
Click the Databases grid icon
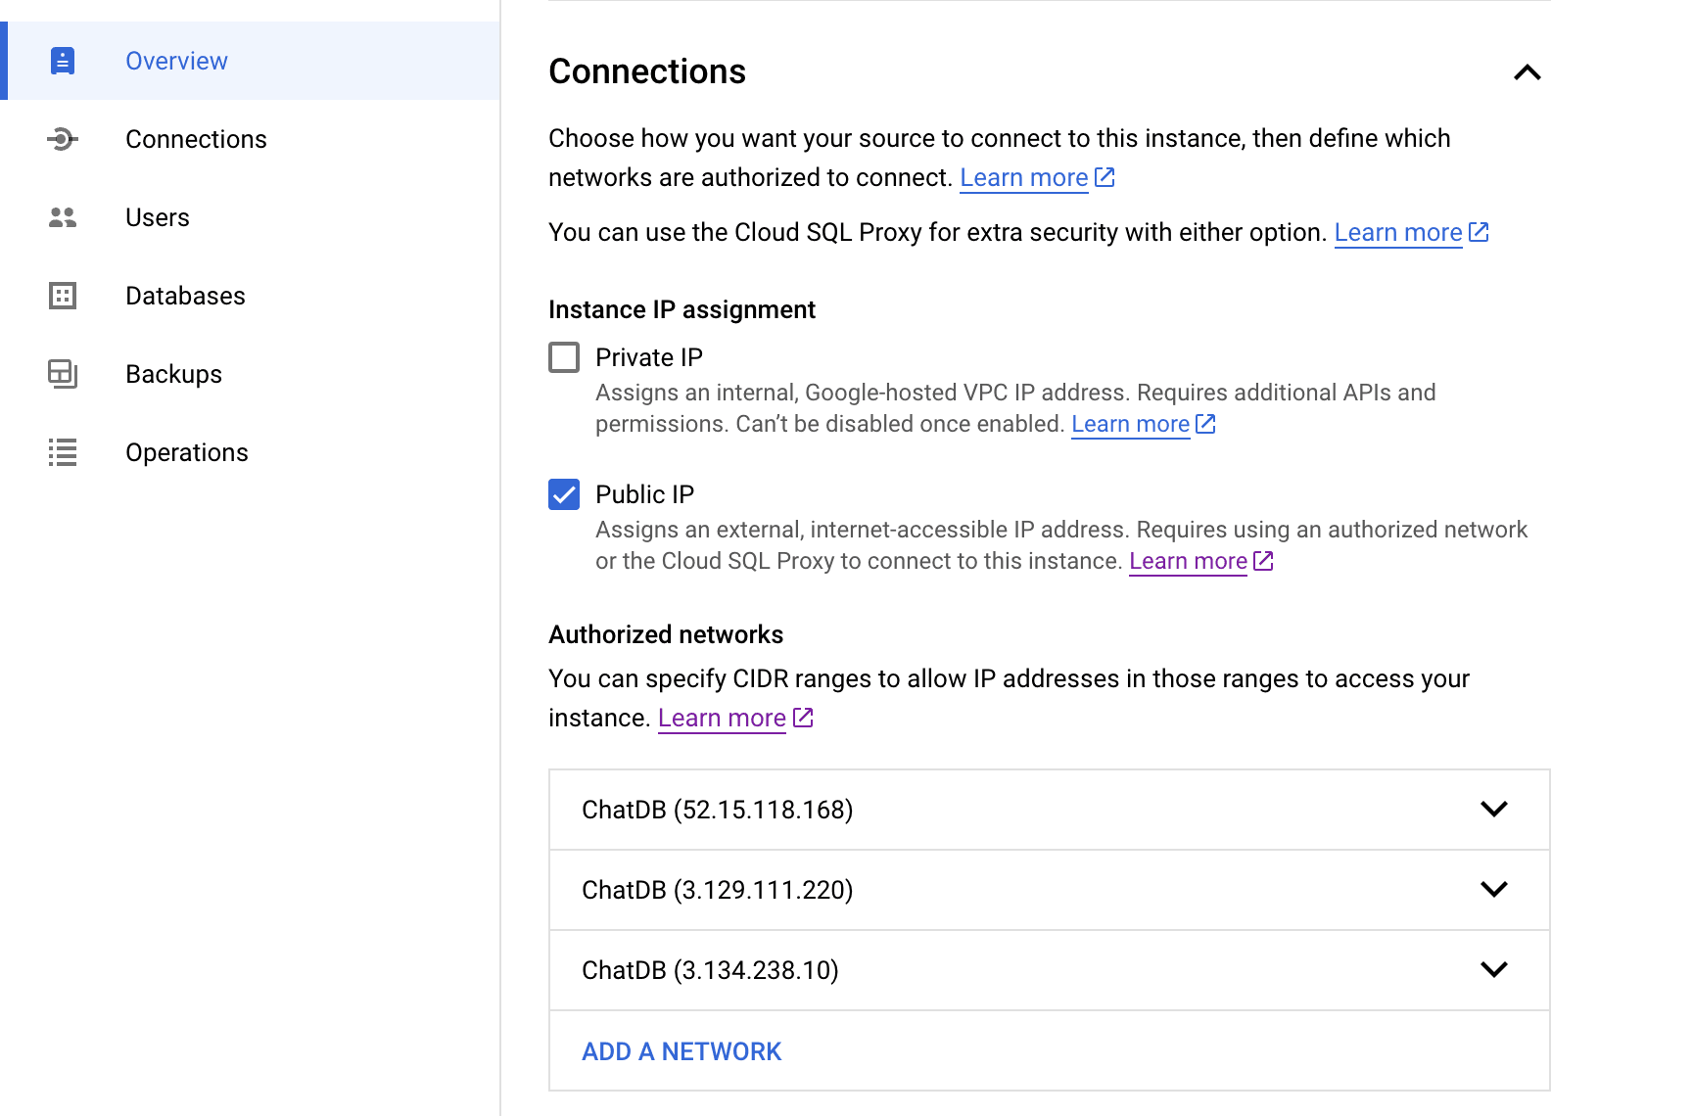click(x=63, y=296)
